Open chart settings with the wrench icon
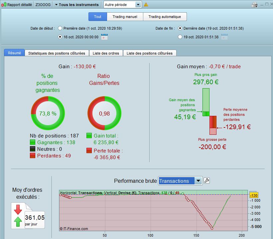 (x=207, y=181)
